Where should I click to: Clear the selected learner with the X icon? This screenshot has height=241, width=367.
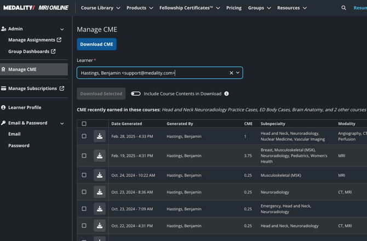pyautogui.click(x=231, y=73)
